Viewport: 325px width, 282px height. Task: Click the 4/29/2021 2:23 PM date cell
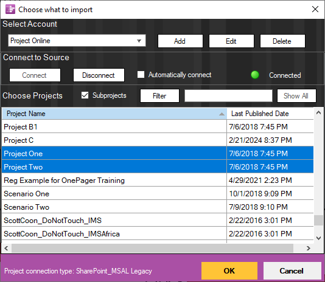pyautogui.click(x=270, y=181)
